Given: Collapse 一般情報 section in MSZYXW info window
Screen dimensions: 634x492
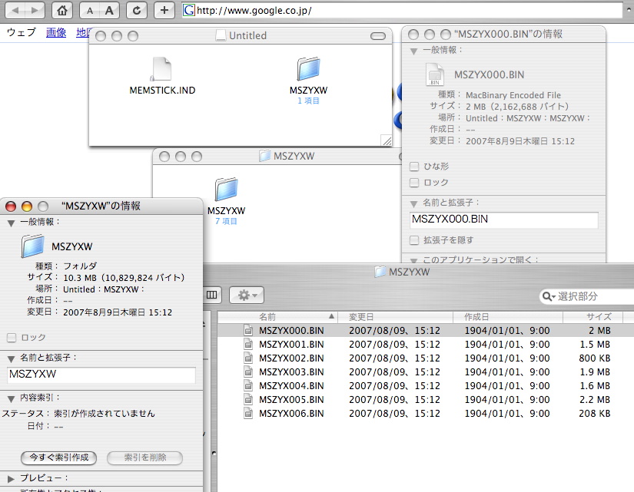Looking at the screenshot, I should [11, 223].
